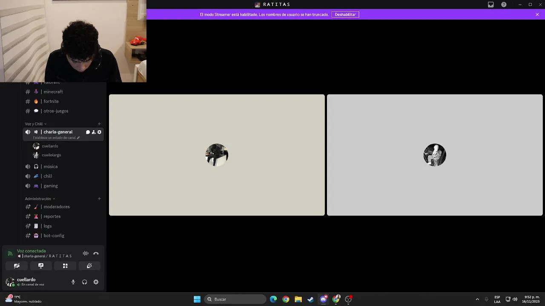The height and width of the screenshot is (306, 545).
Task: Open Windows Start menu
Action: point(197,299)
